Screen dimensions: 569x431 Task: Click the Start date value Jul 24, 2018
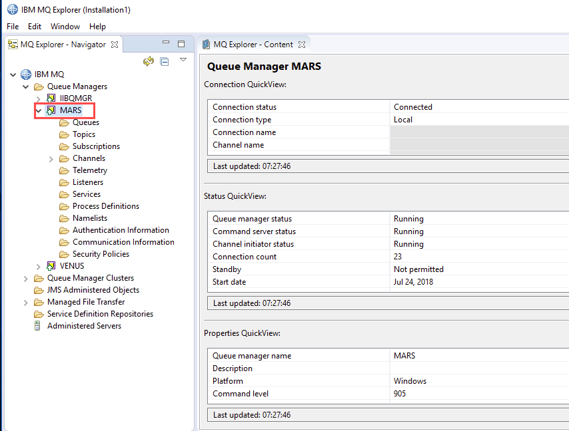pyautogui.click(x=413, y=282)
